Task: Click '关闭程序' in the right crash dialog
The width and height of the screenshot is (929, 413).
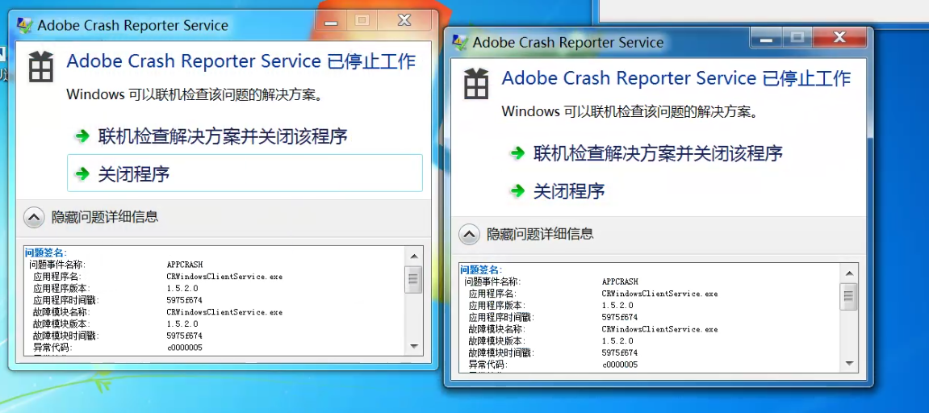Action: 569,191
